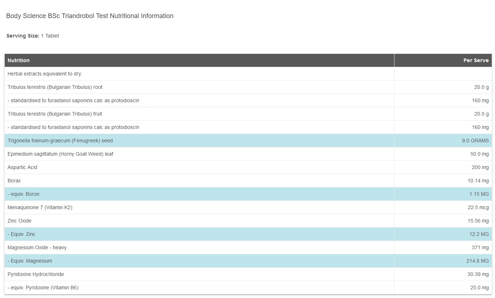This screenshot has width=495, height=298.
Task: Click the 20.0 g value for Tribulus root
Action: pos(481,87)
